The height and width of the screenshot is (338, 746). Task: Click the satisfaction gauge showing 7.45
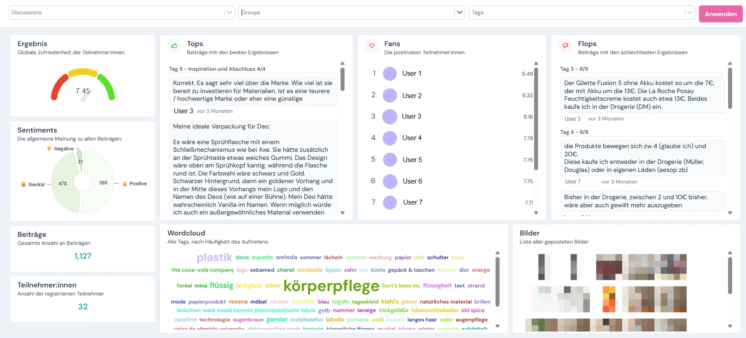click(x=83, y=85)
